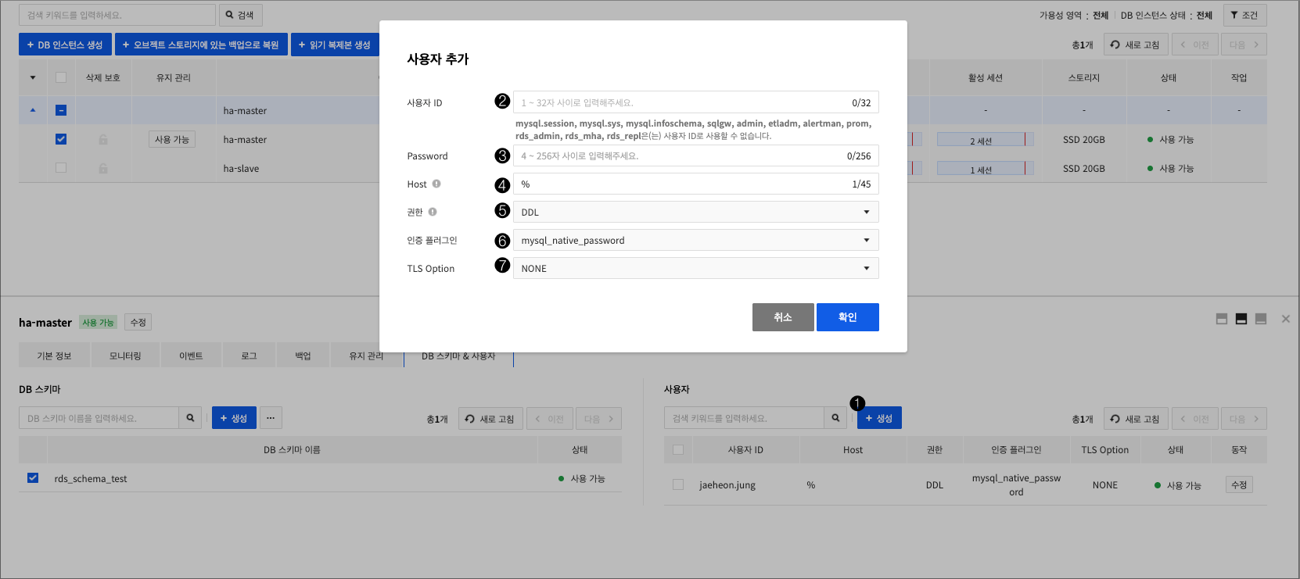Switch to split bottom panel layout icon
This screenshot has height=579, width=1300.
click(x=1222, y=319)
